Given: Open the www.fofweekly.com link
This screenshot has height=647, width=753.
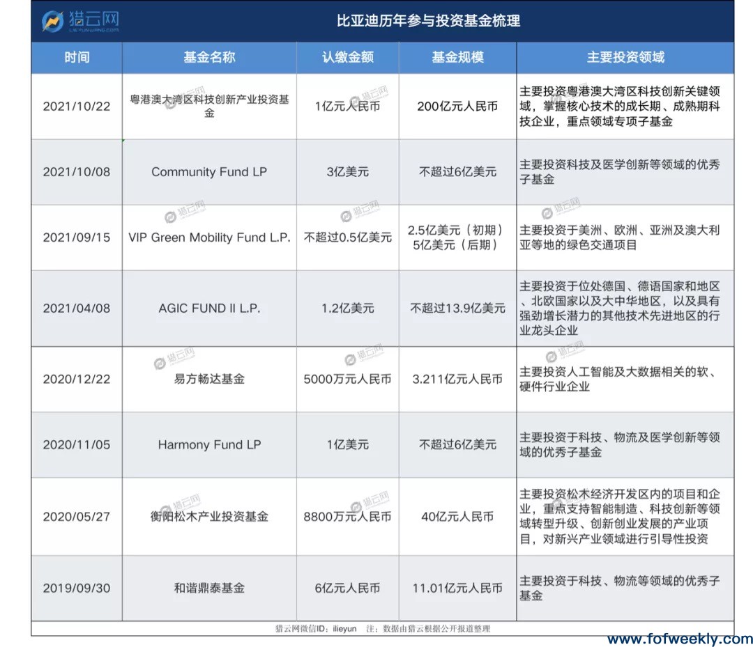Looking at the screenshot, I should pyautogui.click(x=680, y=639).
